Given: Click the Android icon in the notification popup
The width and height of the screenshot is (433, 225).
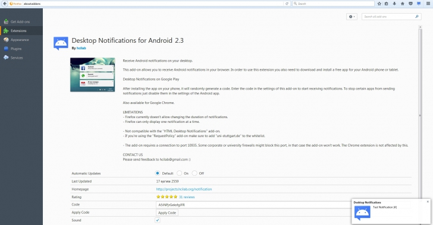Looking at the screenshot, I should tap(362, 213).
